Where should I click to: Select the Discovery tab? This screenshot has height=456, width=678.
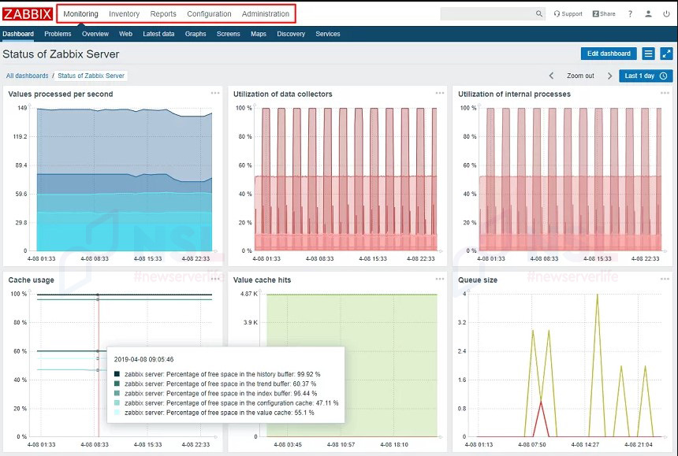[x=291, y=34]
